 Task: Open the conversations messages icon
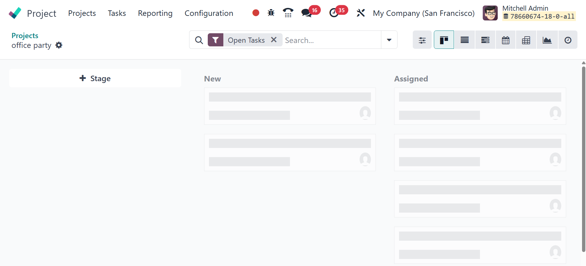pos(306,13)
